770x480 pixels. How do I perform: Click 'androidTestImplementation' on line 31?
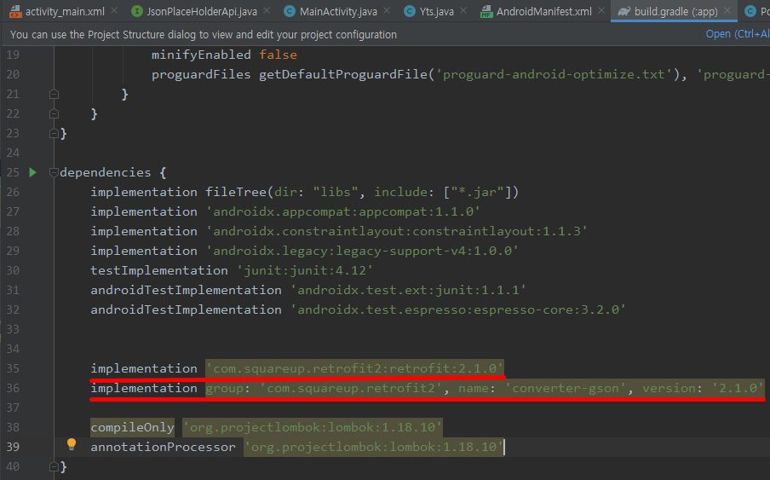(x=187, y=290)
